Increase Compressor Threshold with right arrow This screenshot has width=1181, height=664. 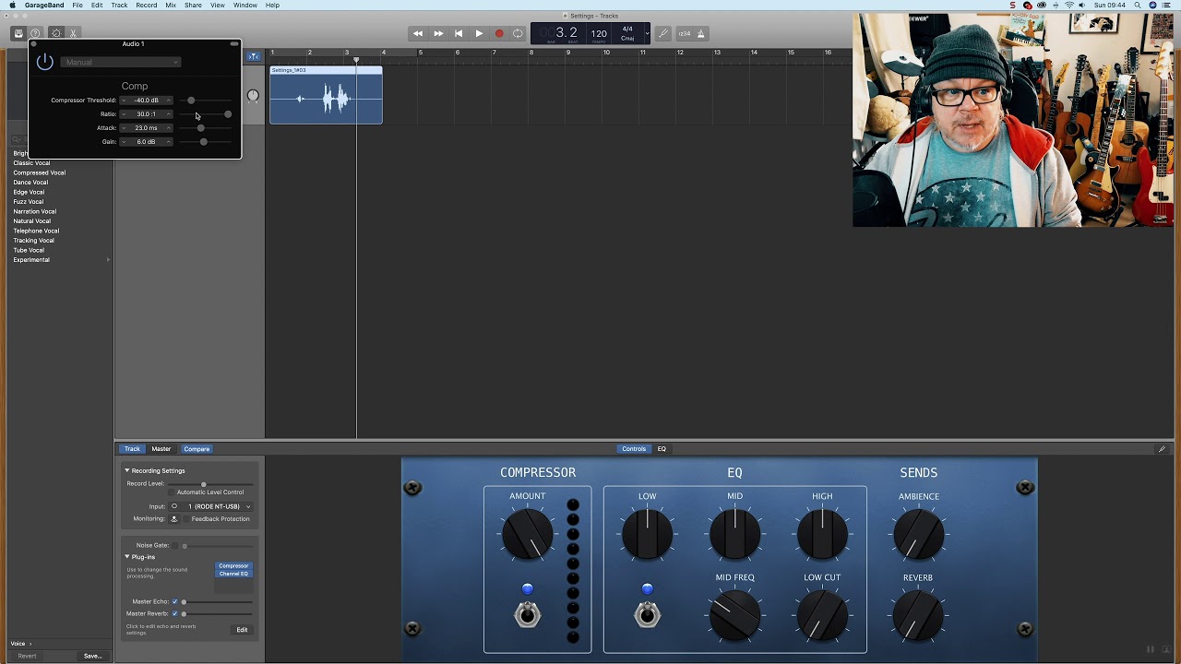coord(169,101)
